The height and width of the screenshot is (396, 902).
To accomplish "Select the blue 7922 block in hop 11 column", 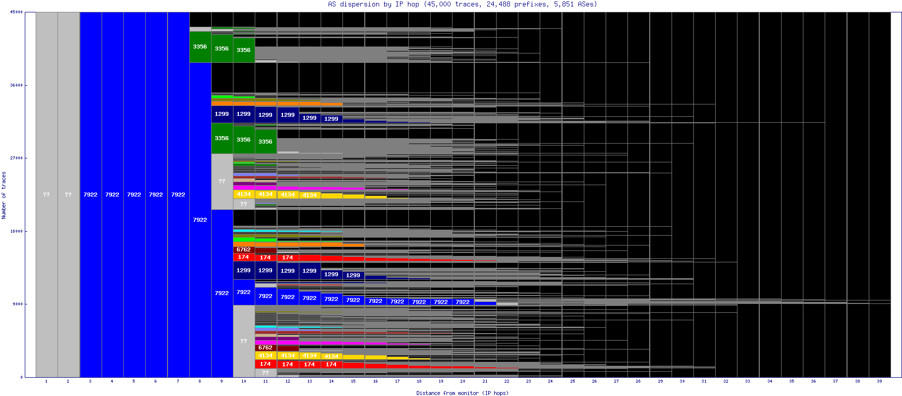I will pyautogui.click(x=266, y=296).
